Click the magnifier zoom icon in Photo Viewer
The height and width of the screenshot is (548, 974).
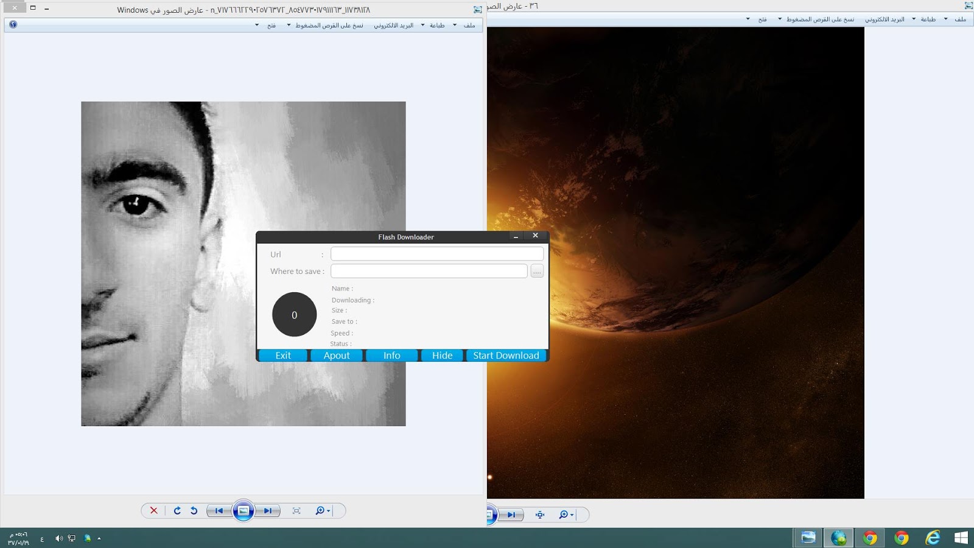[318, 511]
